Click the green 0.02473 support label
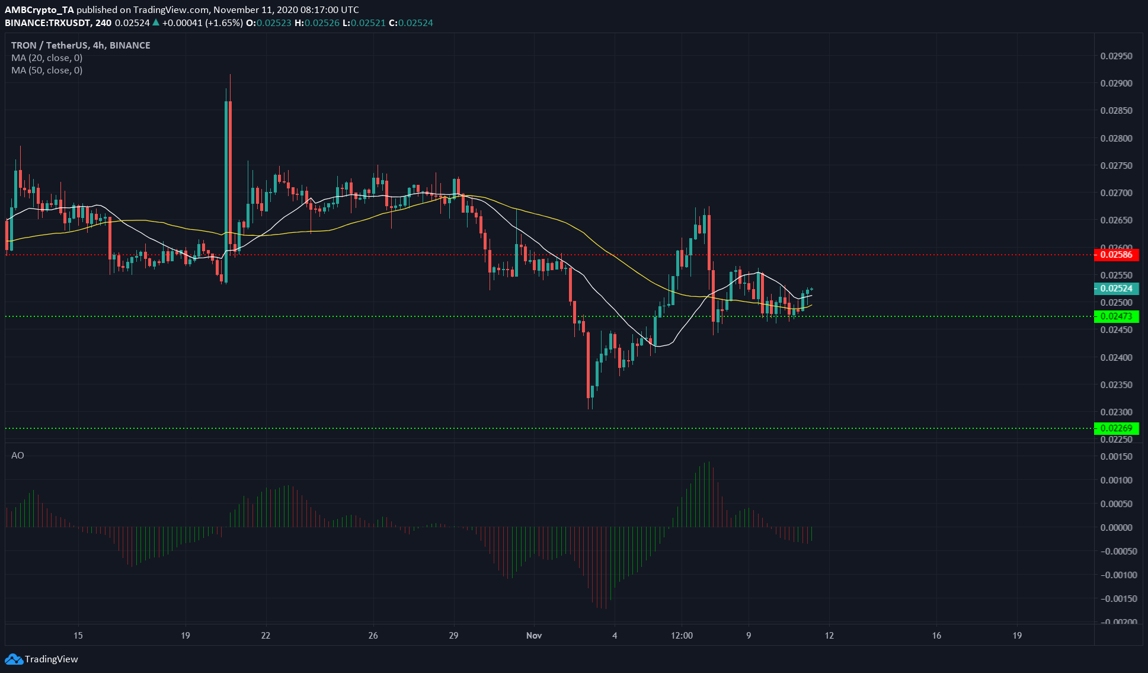The image size is (1148, 673). click(x=1116, y=316)
